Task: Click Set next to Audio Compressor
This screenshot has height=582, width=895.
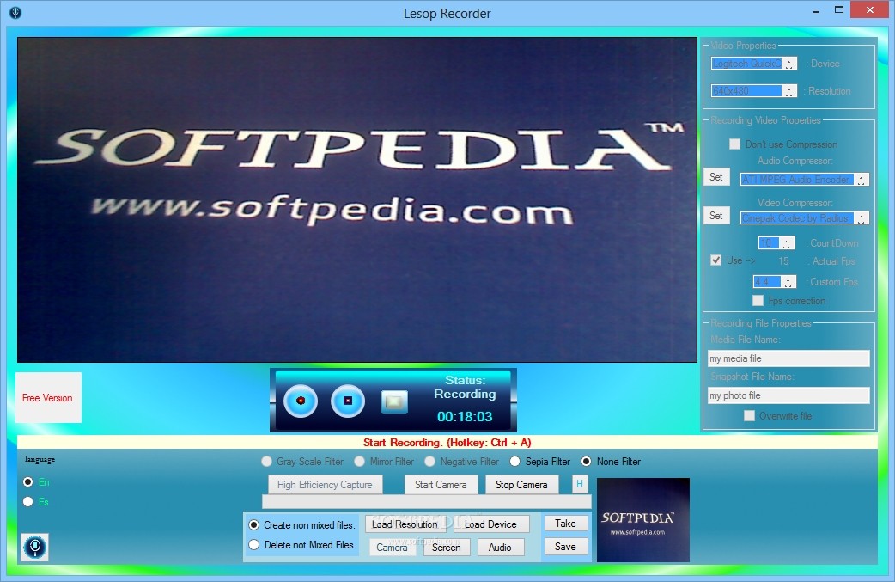Action: 715,177
